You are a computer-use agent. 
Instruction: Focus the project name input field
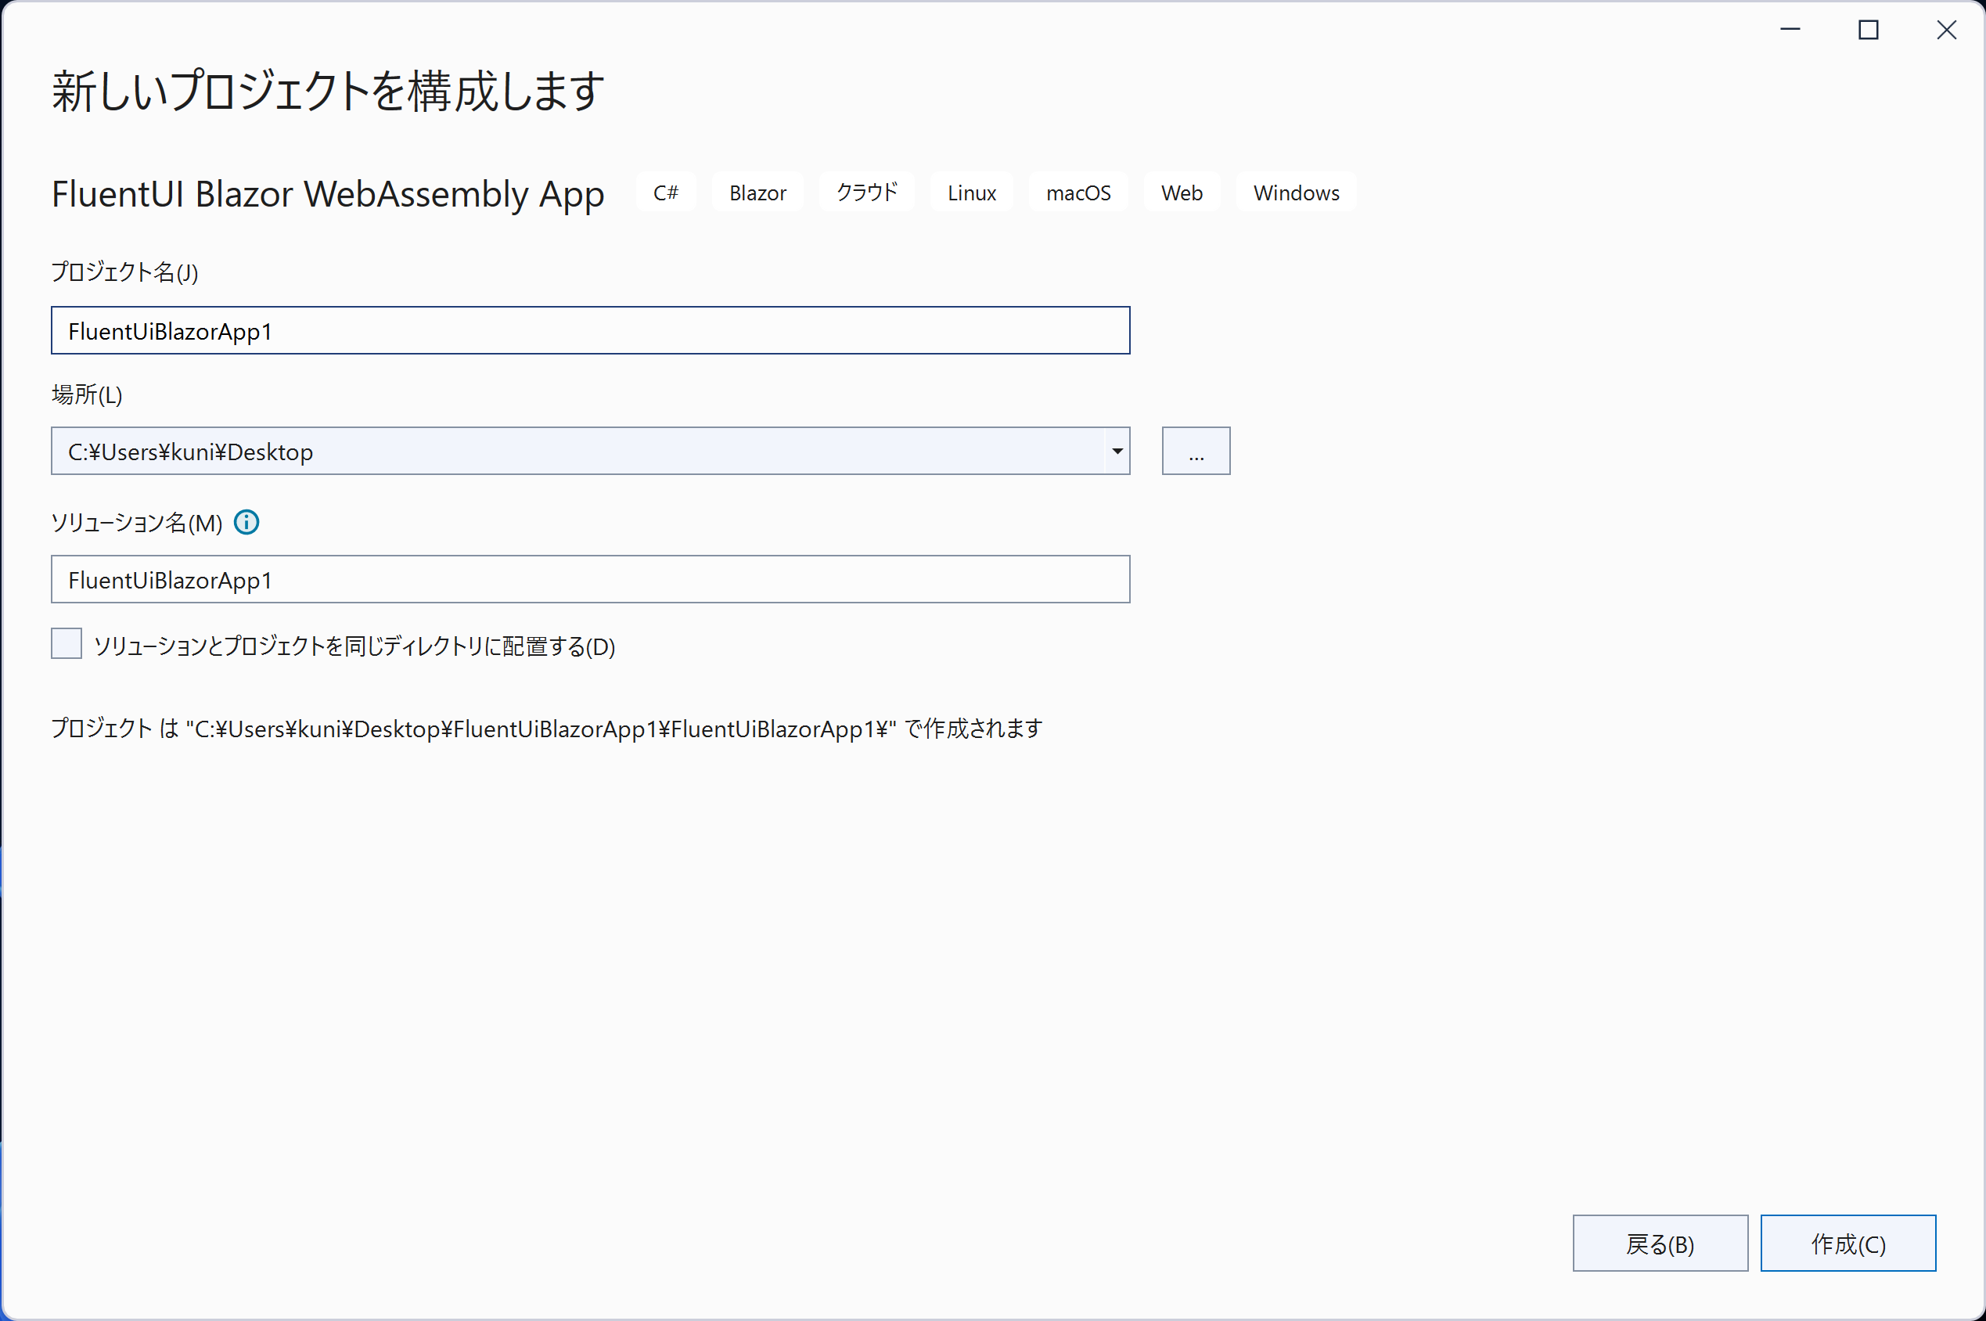coord(591,330)
